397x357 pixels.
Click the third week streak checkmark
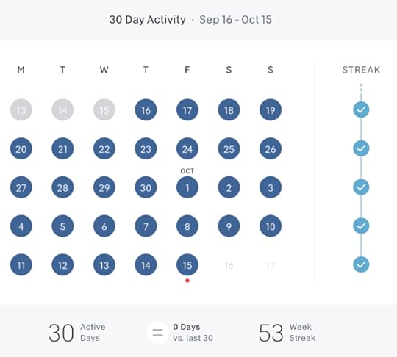[361, 187]
